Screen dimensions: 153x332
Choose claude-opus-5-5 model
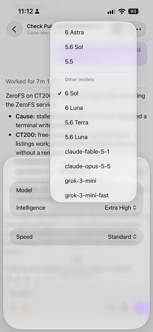click(93, 166)
